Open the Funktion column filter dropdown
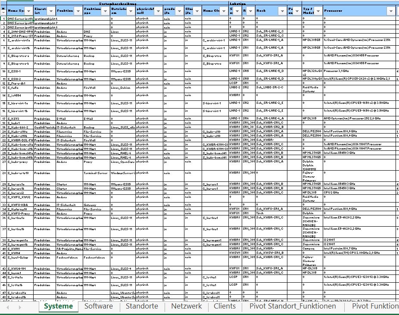Image resolution: width=399 pixels, height=315 pixels. click(78, 11)
